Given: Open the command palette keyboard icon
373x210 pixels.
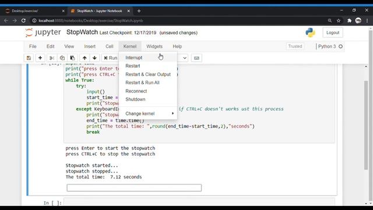Looking at the screenshot, I should pos(196,58).
